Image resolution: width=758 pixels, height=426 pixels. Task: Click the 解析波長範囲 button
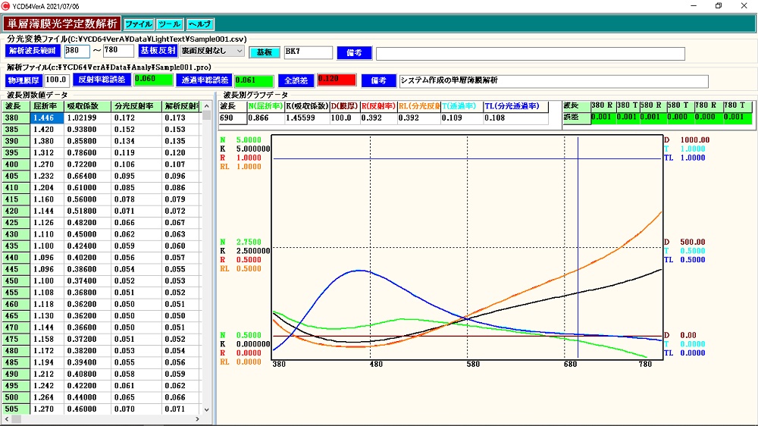(32, 52)
